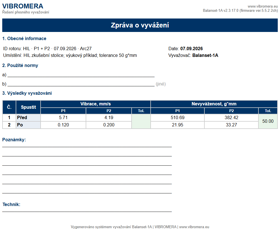Click the www.vibromera.eu link in footer

[194, 227]
